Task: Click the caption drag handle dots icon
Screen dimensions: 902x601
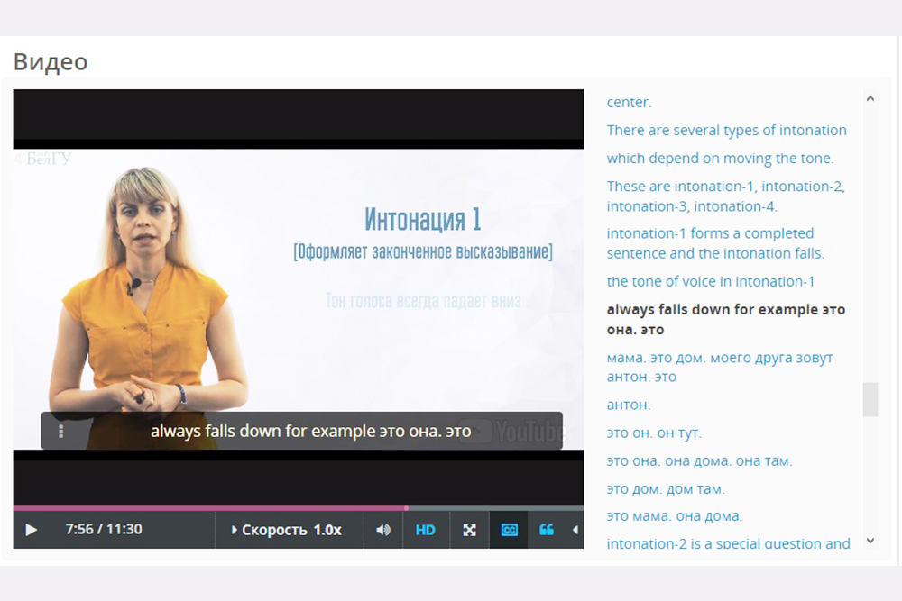Action: (x=61, y=431)
